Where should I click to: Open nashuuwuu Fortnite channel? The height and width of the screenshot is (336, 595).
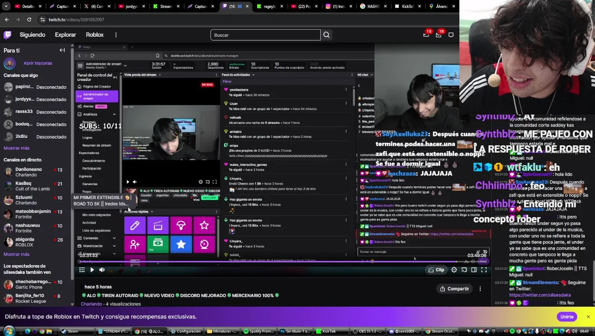[35, 228]
